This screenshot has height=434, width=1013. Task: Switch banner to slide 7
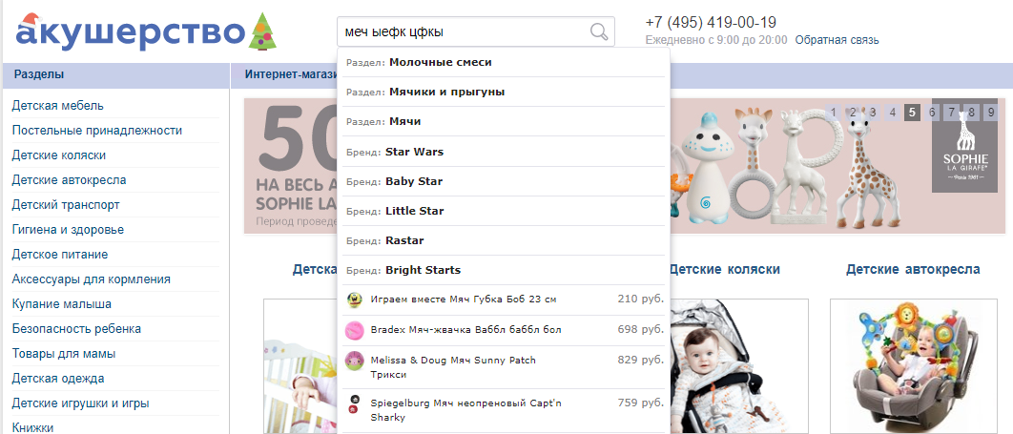click(952, 113)
